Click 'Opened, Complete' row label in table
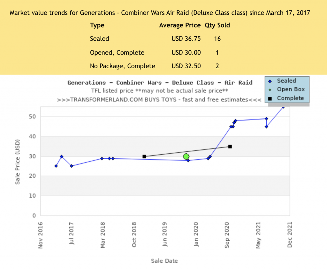The image size is (327, 270). [117, 53]
